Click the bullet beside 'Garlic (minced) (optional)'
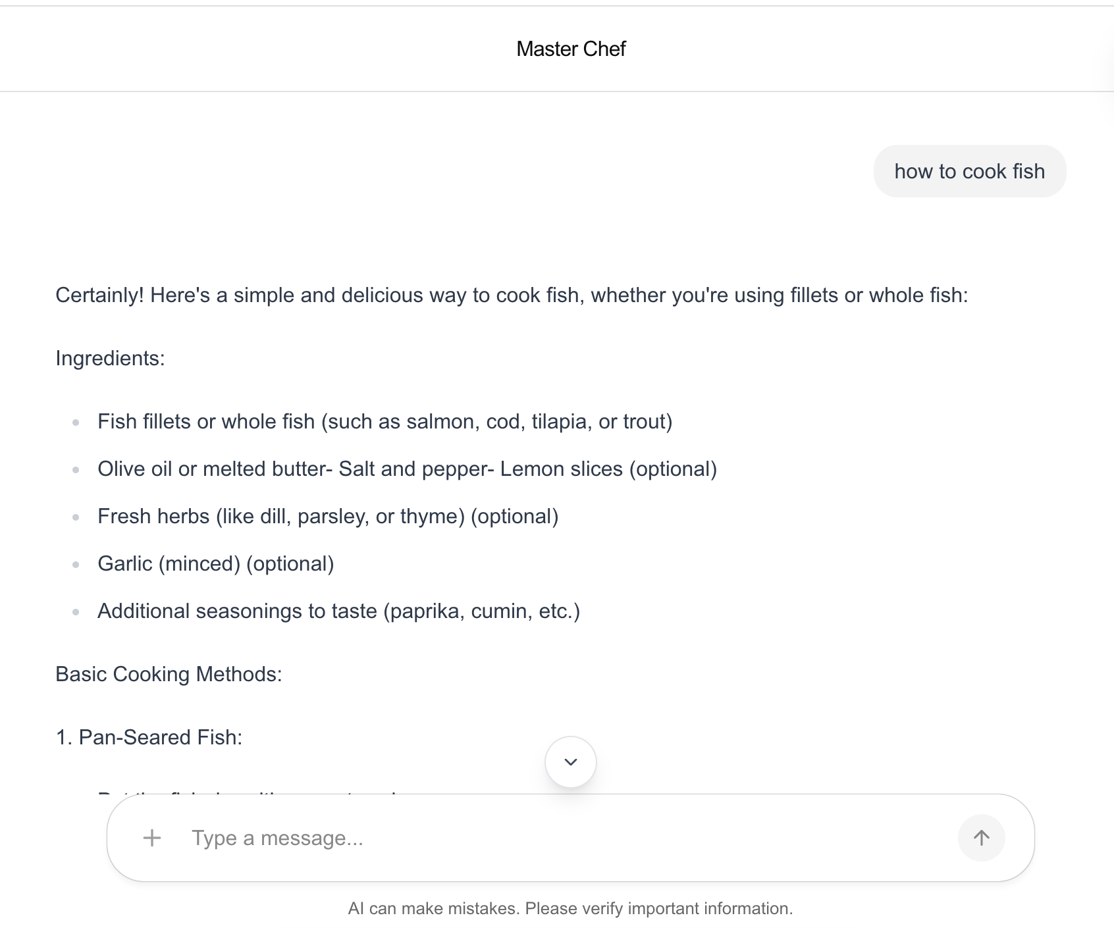 pos(76,564)
